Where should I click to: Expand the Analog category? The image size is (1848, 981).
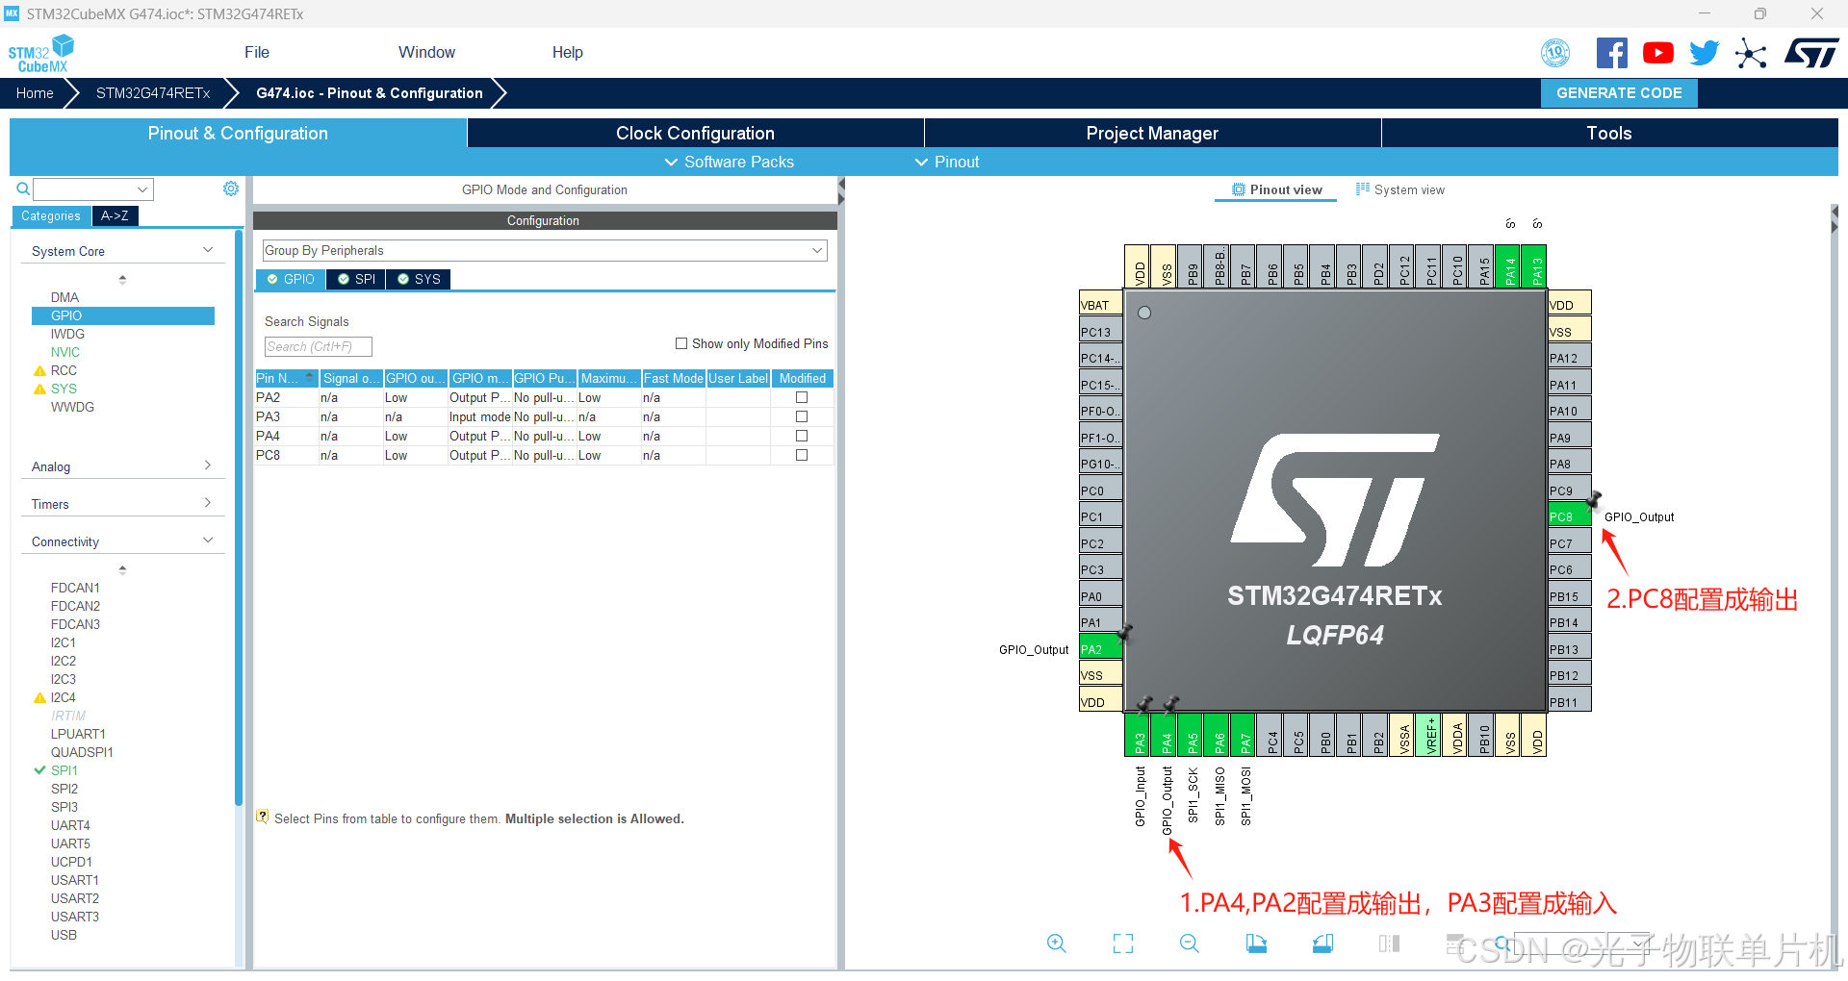click(x=122, y=466)
